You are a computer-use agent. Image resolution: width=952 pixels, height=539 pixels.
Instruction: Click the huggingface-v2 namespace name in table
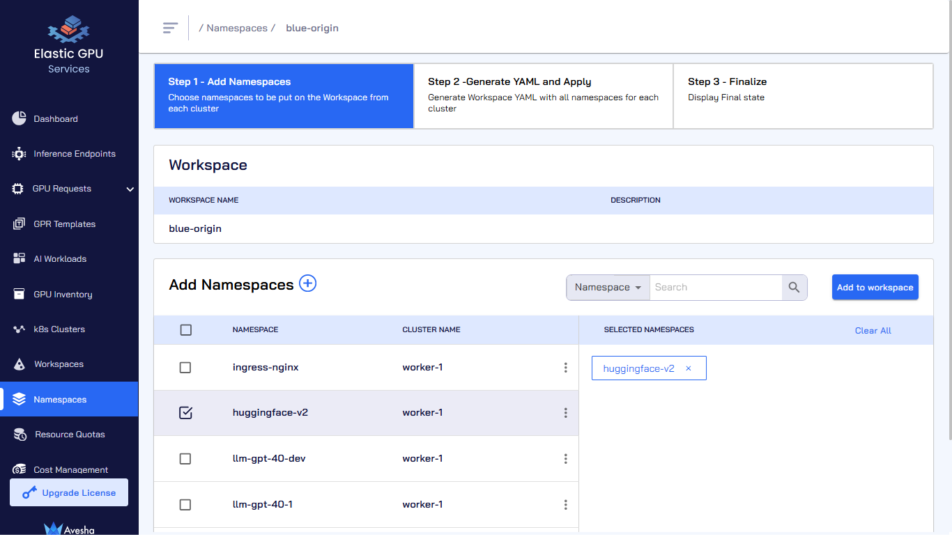(x=270, y=413)
